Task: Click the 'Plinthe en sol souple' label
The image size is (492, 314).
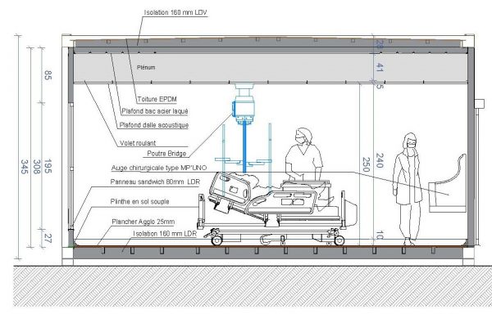Action: (x=139, y=202)
